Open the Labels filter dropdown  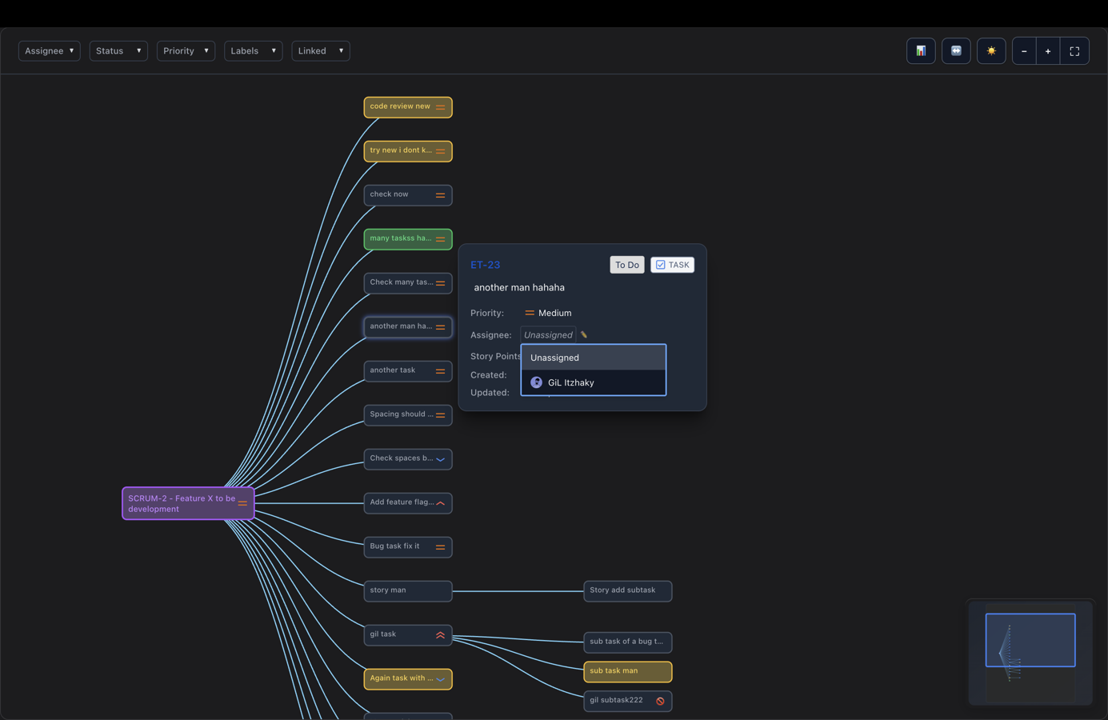(253, 50)
